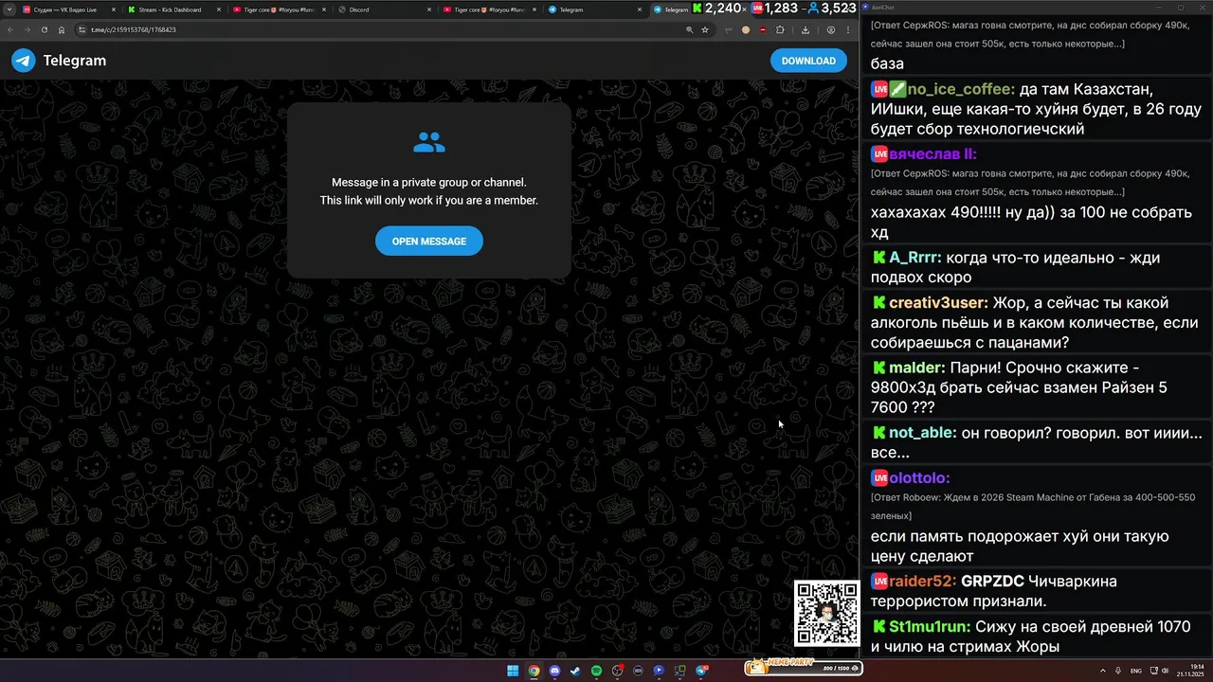Open Telegram from the taskbar
1213x682 pixels.
(701, 671)
